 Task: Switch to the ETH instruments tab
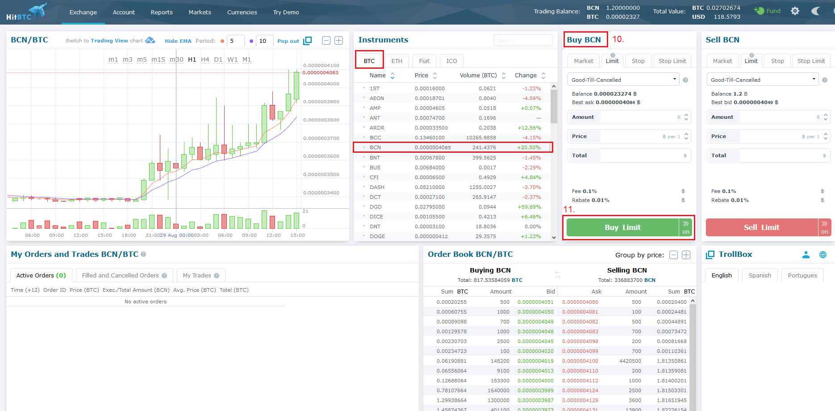point(397,61)
